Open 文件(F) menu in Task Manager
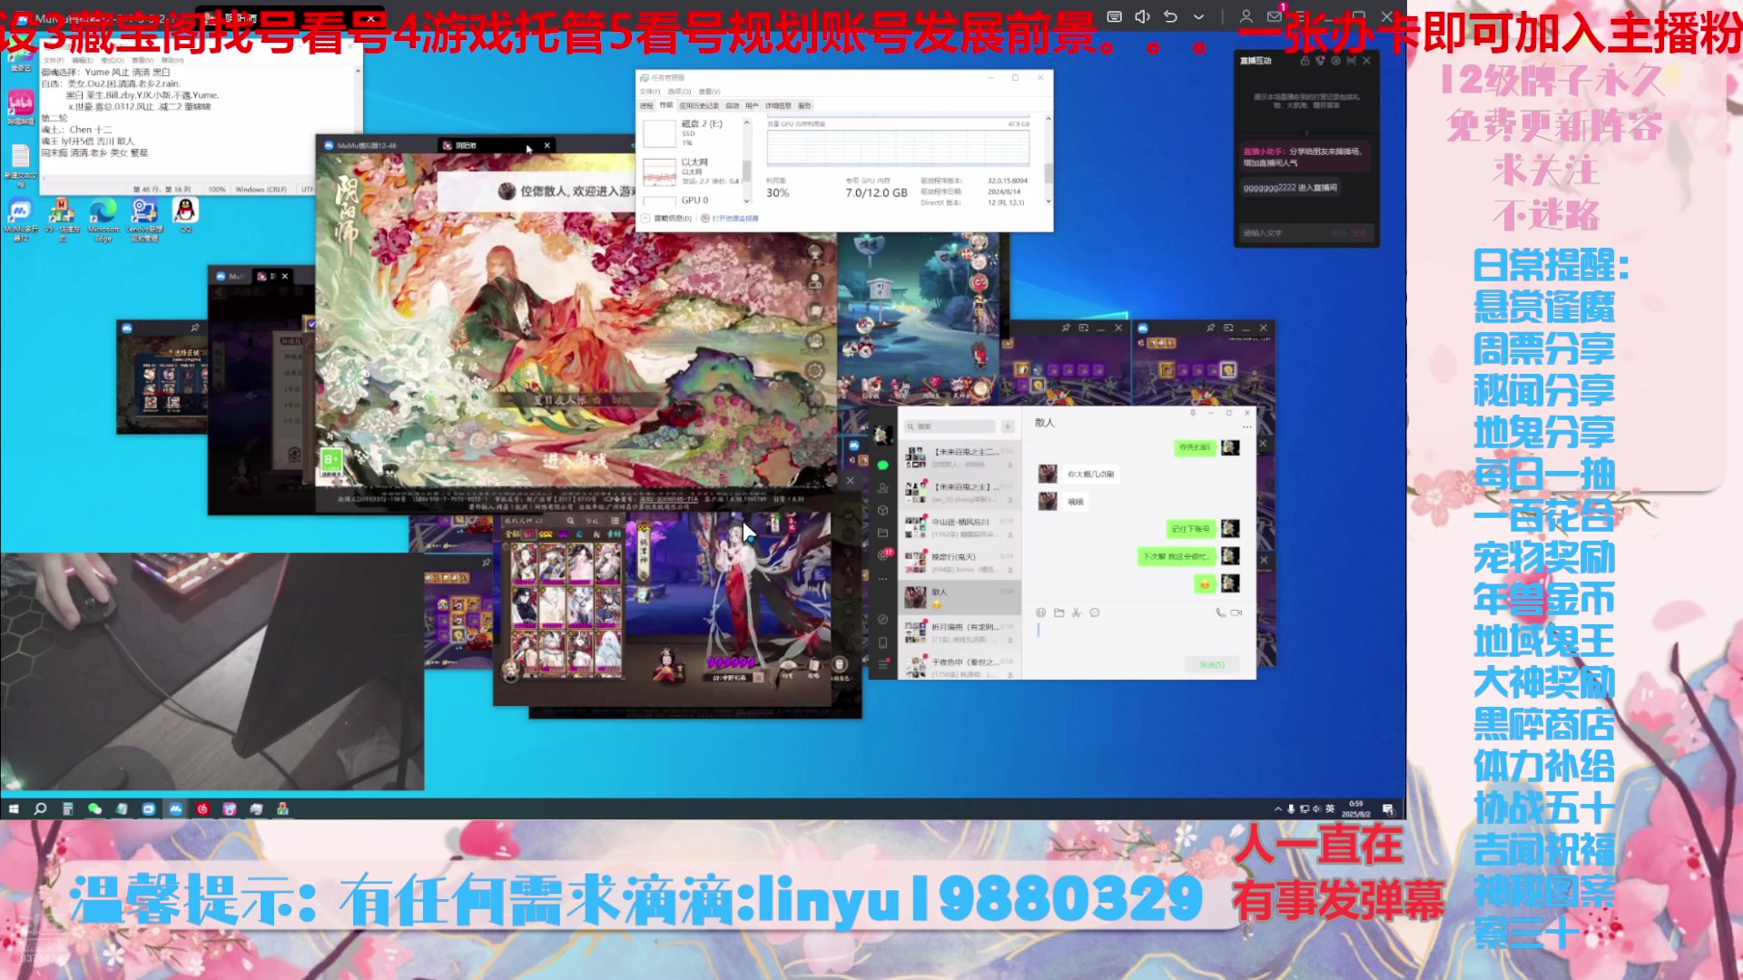Viewport: 1743px width, 980px height. pyautogui.click(x=650, y=92)
